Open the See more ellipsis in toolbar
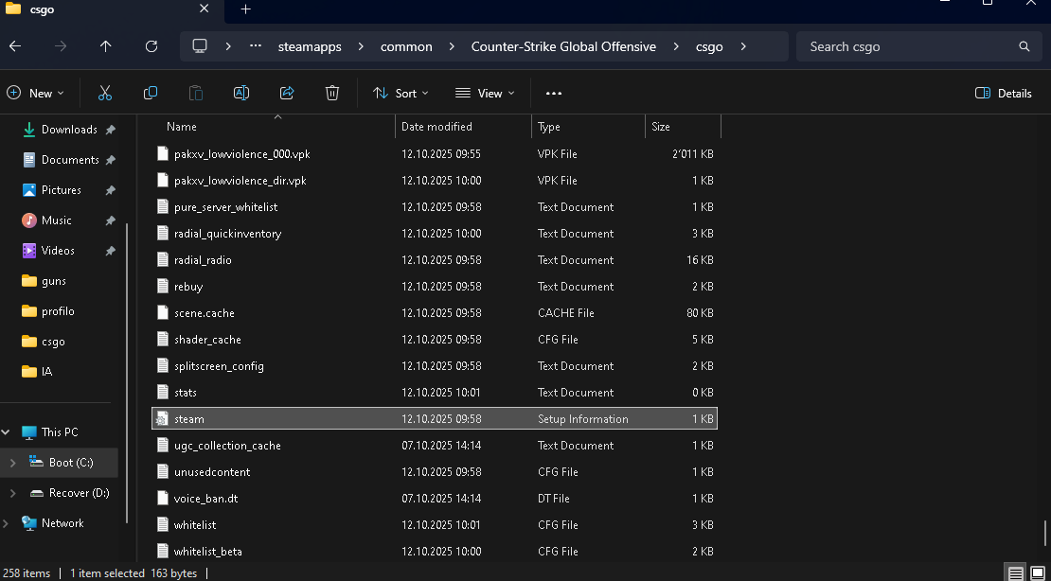Viewport: 1051px width, 581px height. click(554, 93)
